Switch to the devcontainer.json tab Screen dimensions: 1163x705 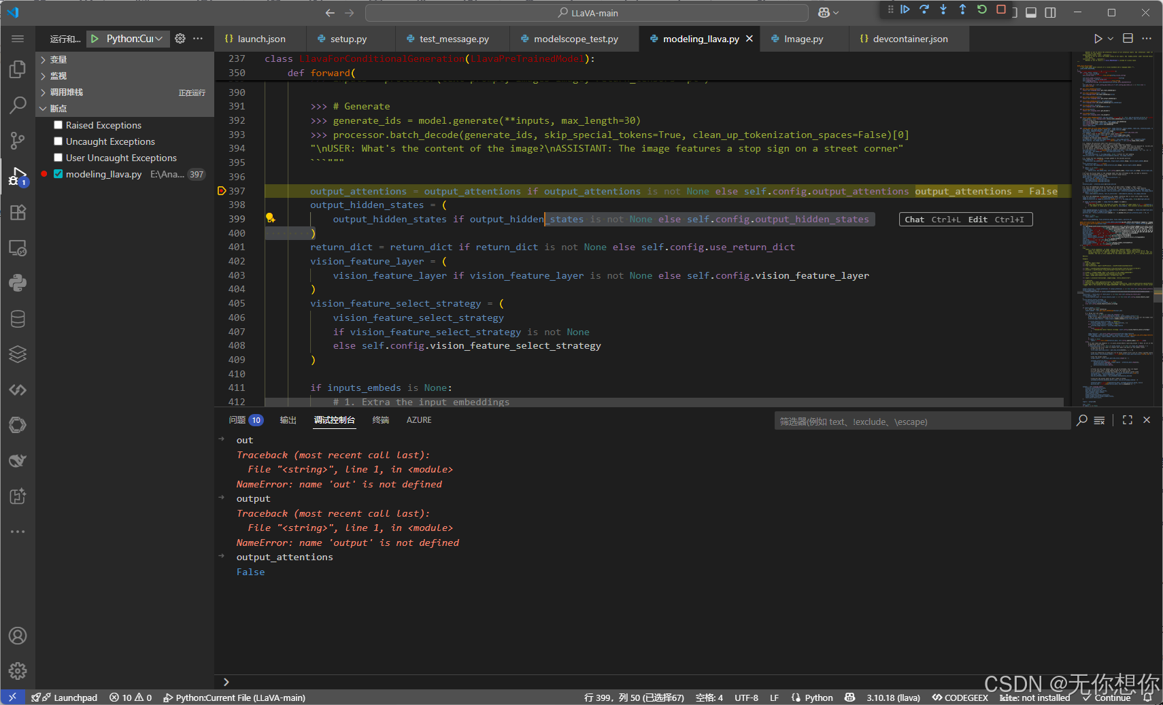click(x=910, y=39)
